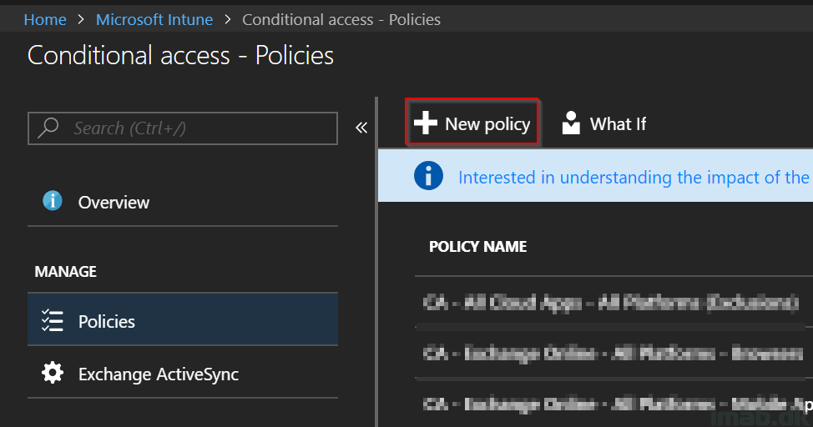Open the second blurred policy row ending in Browsers

(611, 354)
